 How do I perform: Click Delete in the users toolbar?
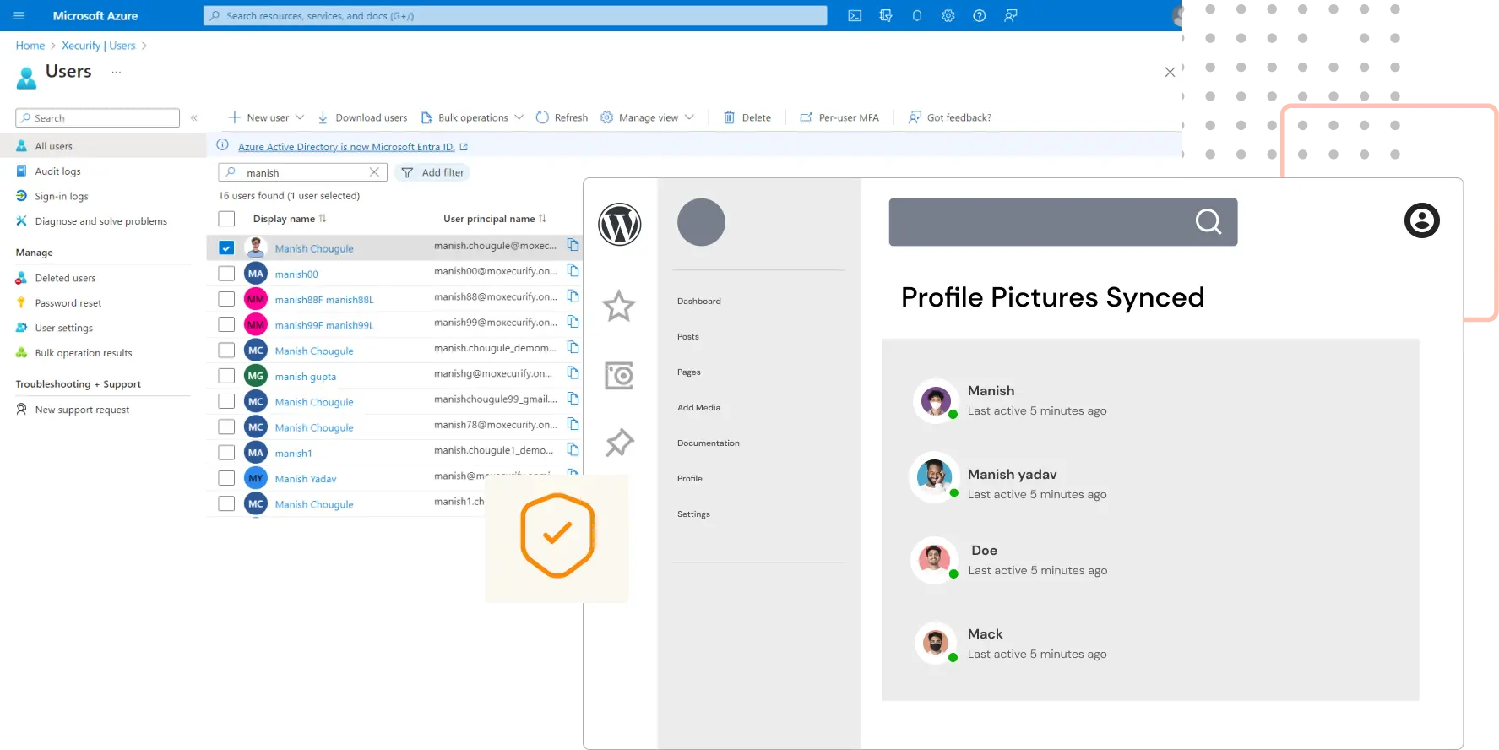(747, 117)
